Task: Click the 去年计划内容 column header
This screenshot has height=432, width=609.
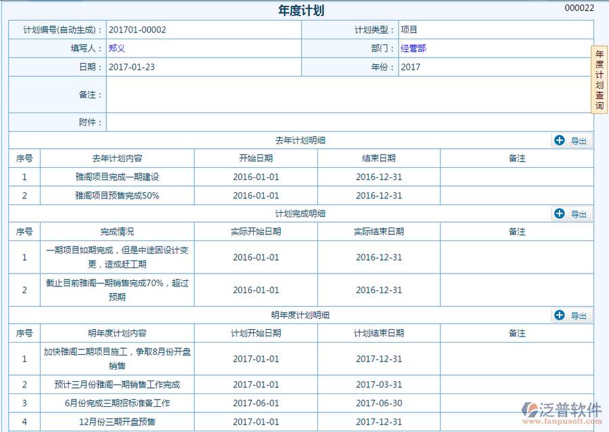Action: coord(117,158)
